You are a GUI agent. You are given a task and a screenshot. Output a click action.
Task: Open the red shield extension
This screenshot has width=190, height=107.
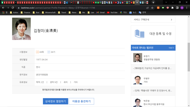point(168,8)
